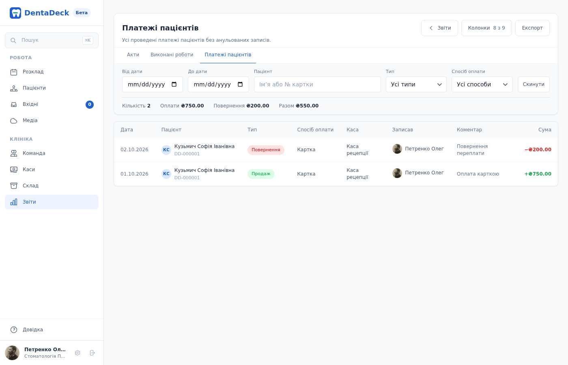Open Медіа via its cloud icon
The width and height of the screenshot is (568, 365).
tap(14, 121)
